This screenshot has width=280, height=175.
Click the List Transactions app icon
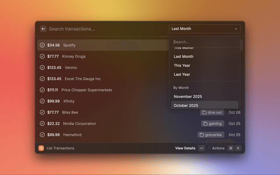tap(41, 148)
